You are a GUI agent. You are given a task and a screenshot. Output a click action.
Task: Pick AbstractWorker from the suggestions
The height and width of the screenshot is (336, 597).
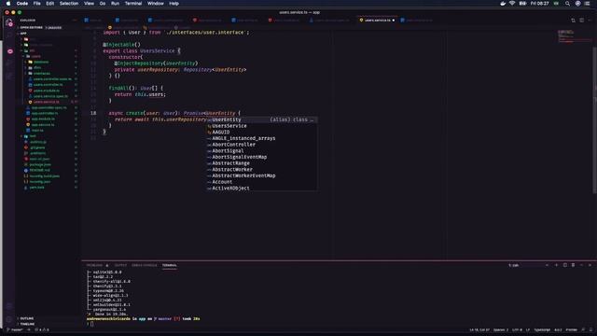262,170
